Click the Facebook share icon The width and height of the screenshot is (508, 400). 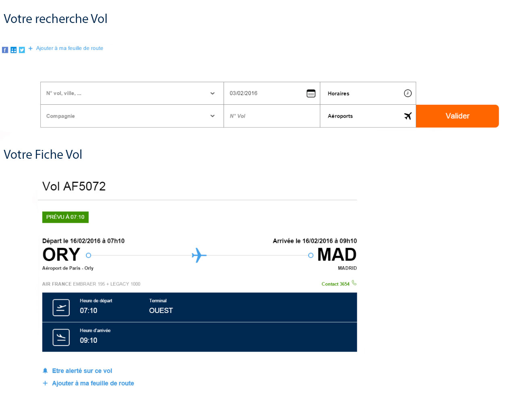tap(5, 50)
